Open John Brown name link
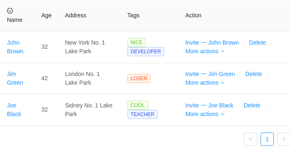This screenshot has height=152, width=290. (x=15, y=47)
